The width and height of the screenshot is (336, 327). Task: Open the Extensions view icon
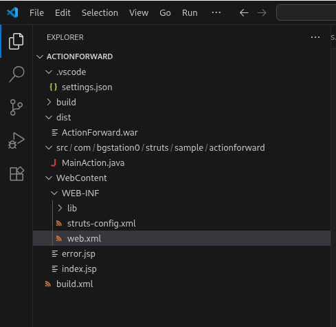tap(16, 173)
